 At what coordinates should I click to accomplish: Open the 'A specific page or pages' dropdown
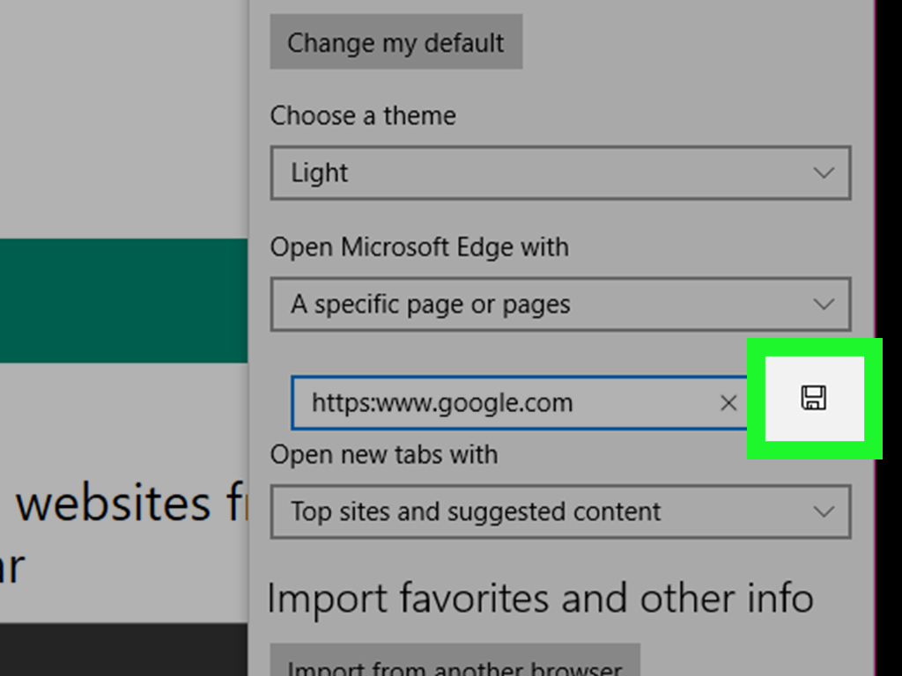(560, 304)
